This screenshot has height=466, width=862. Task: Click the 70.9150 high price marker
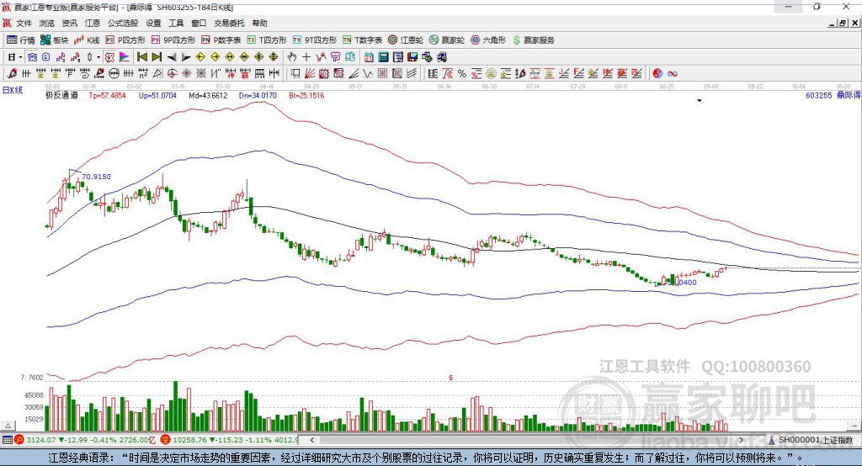96,177
